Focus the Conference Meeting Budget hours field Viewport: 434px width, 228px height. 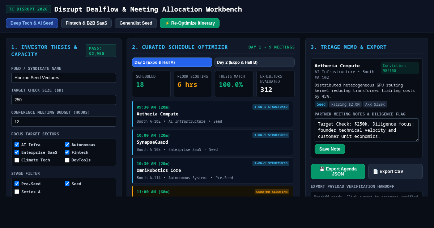[64, 122]
